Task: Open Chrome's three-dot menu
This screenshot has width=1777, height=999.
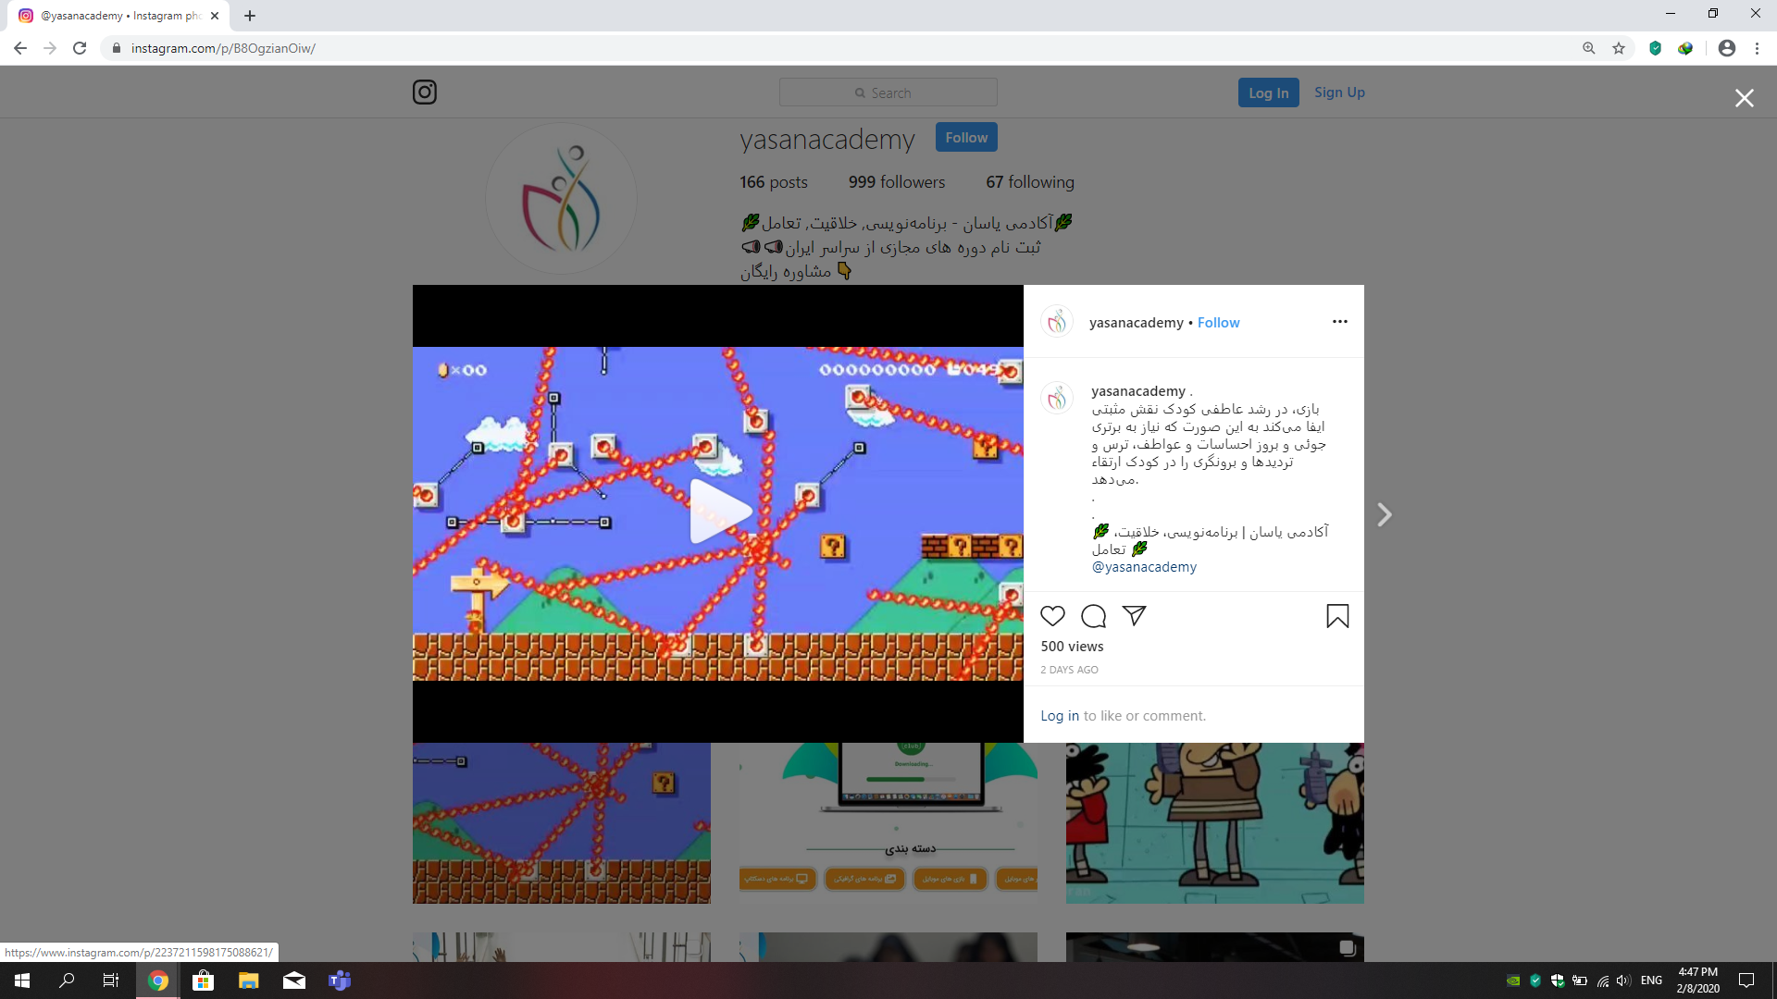Action: [1757, 48]
